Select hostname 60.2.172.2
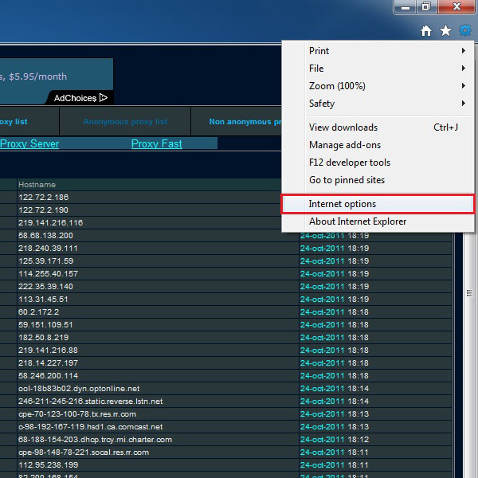 click(39, 311)
